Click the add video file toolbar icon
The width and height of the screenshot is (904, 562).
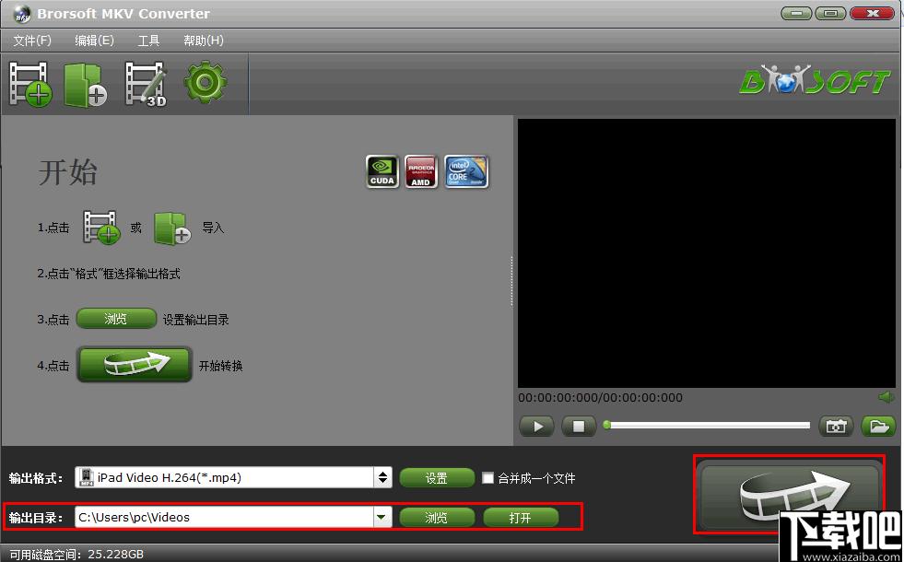[30, 84]
